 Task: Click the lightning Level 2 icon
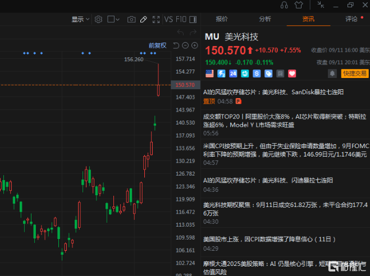(x=221, y=73)
